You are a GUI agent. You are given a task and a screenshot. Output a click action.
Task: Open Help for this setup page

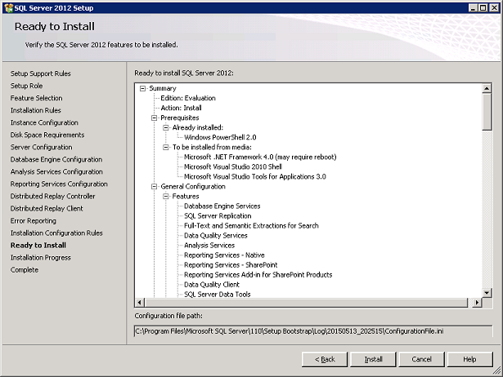[x=469, y=359]
